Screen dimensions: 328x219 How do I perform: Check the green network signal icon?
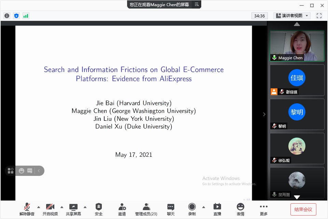coord(26,16)
